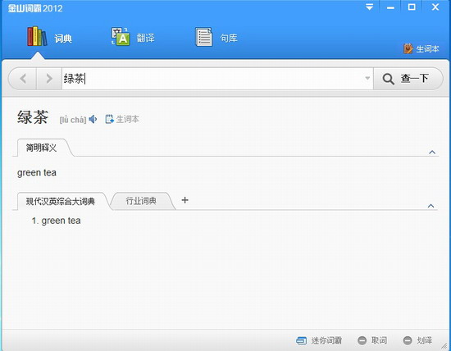Select 现代汉英综合大词典 tab

coord(61,201)
